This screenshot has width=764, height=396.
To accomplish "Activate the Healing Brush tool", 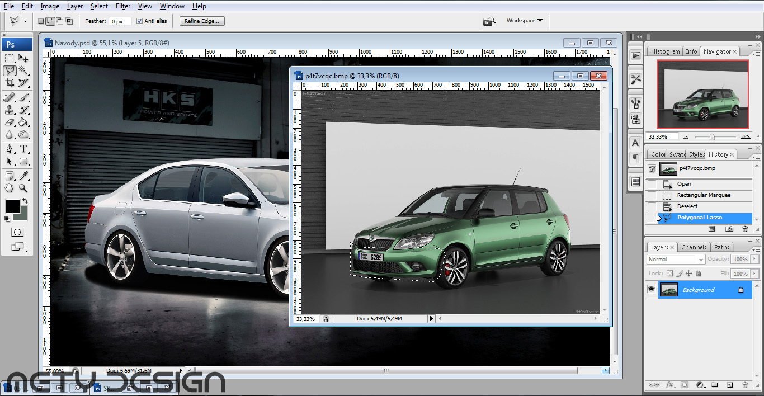I will coord(10,97).
